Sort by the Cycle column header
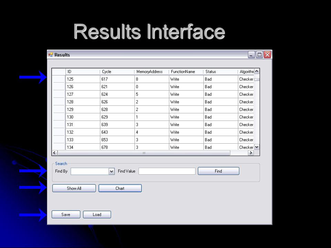331x248 pixels. pos(117,72)
